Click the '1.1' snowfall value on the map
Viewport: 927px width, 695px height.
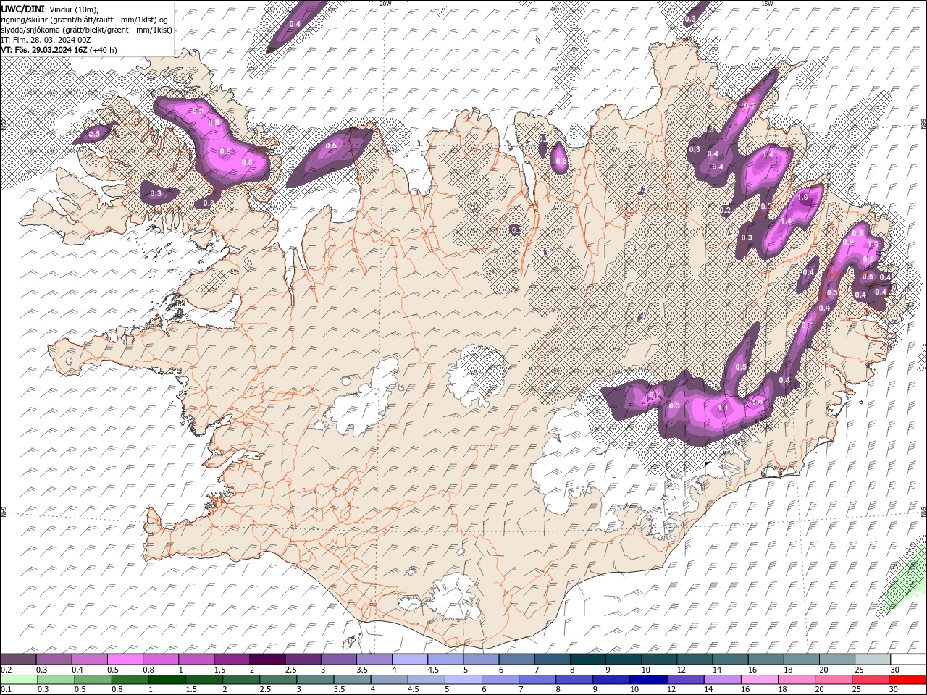(723, 408)
